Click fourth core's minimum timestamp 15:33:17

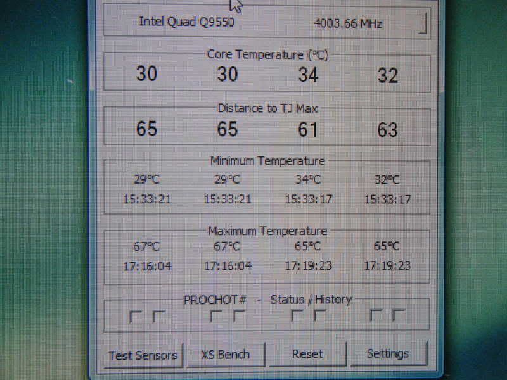click(x=388, y=199)
